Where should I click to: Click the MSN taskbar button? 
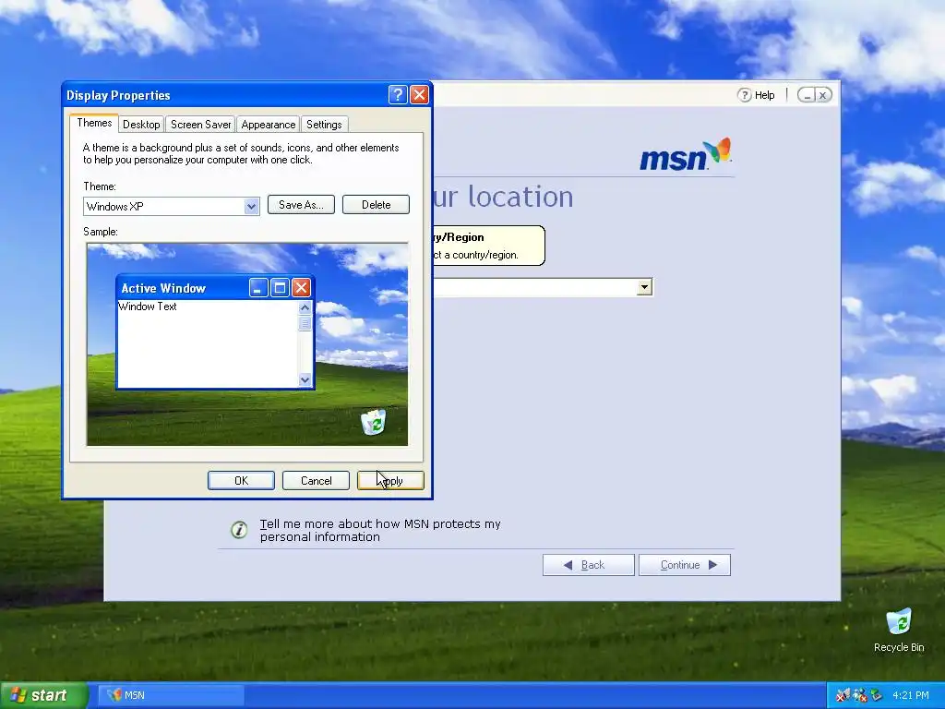pos(172,695)
